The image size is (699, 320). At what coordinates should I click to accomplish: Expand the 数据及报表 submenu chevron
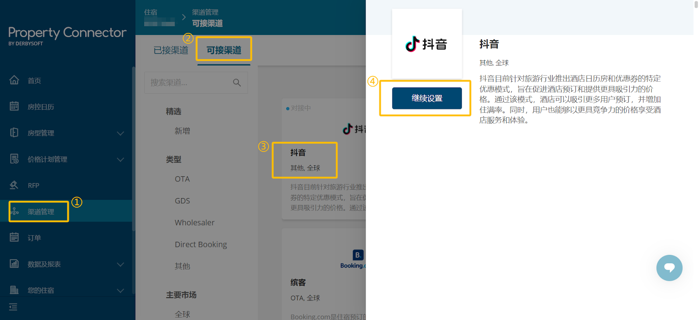pyautogui.click(x=121, y=264)
